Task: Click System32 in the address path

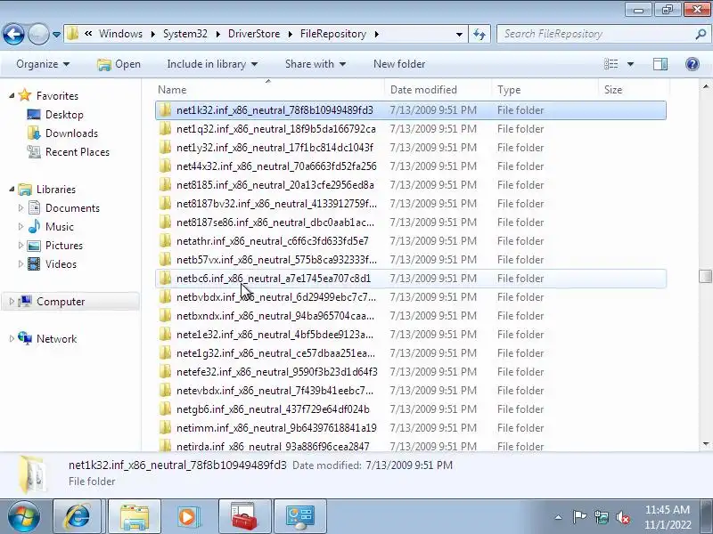Action: point(185,34)
